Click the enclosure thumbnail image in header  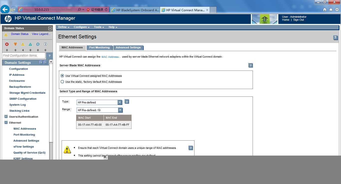point(265,19)
